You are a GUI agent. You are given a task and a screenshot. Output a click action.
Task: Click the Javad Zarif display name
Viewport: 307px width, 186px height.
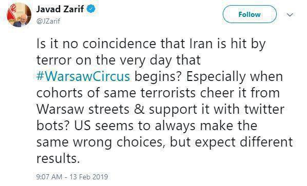60,9
